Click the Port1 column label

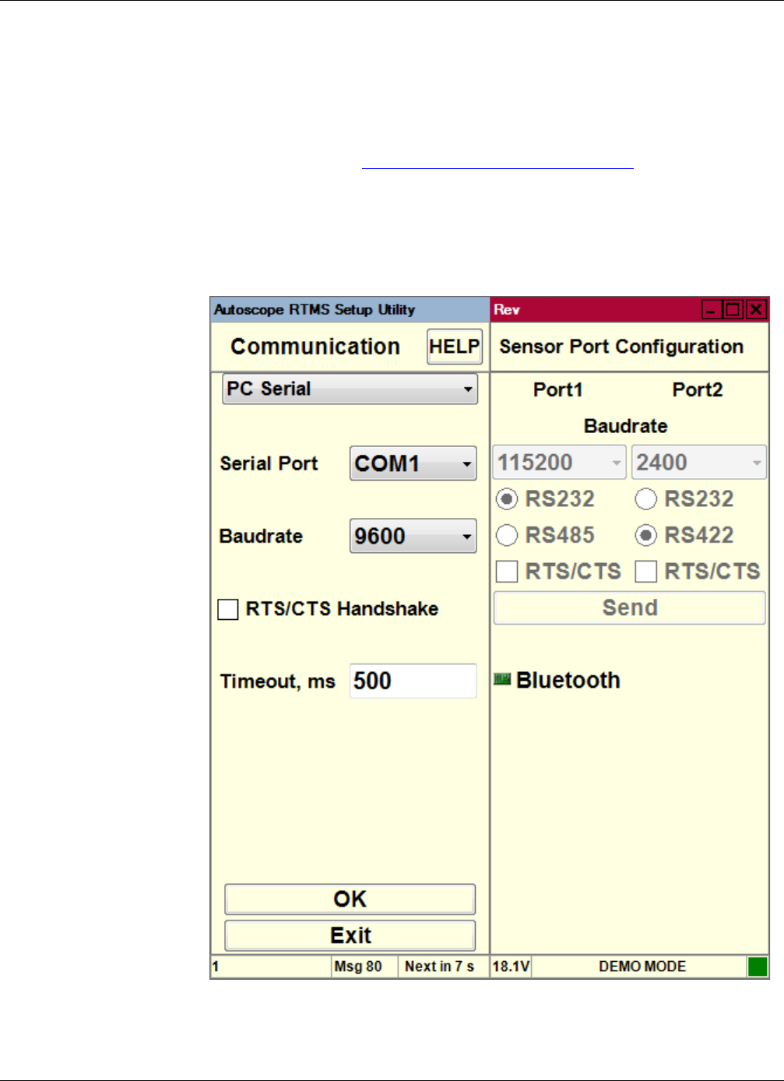[x=558, y=389]
